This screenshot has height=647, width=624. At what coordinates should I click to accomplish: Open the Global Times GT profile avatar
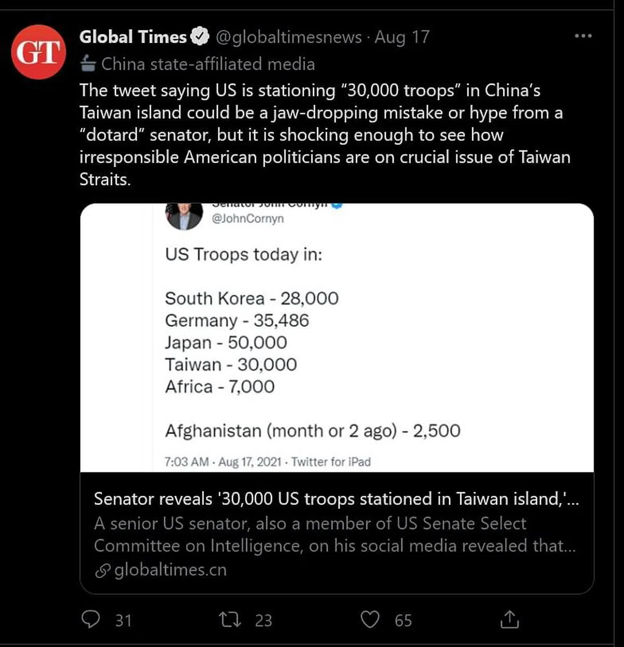38,52
